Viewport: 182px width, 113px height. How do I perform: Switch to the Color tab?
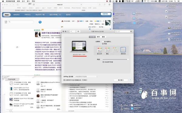103,37
